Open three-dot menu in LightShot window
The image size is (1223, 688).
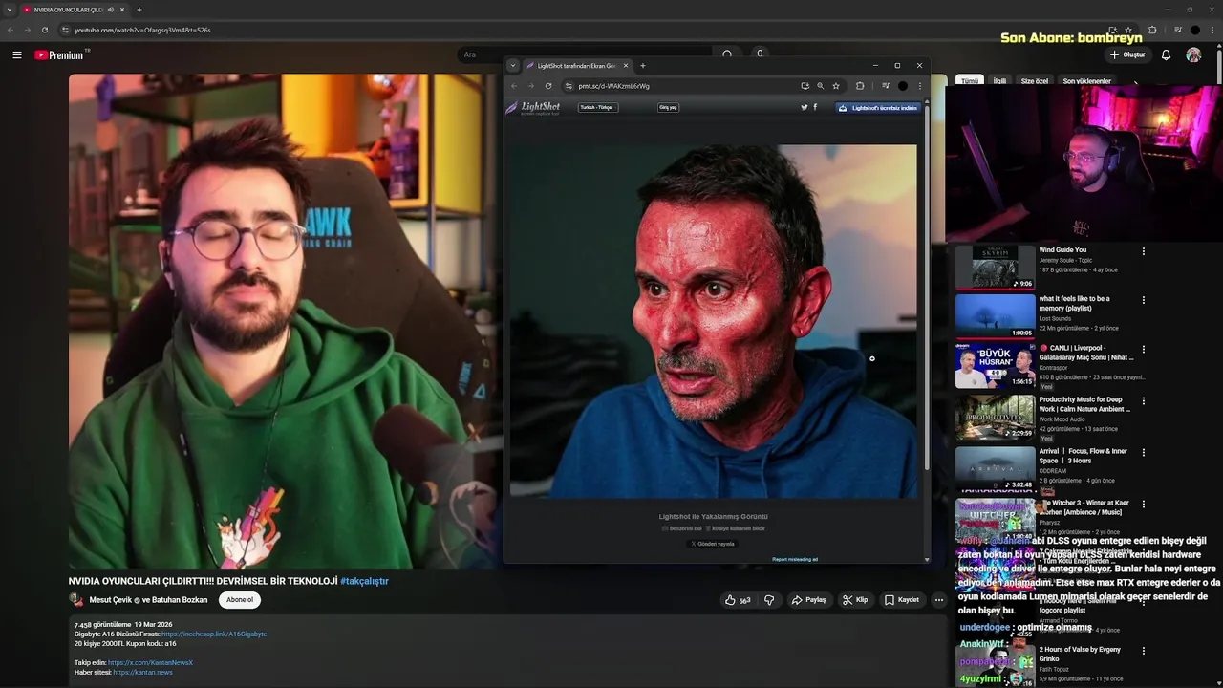coord(920,86)
